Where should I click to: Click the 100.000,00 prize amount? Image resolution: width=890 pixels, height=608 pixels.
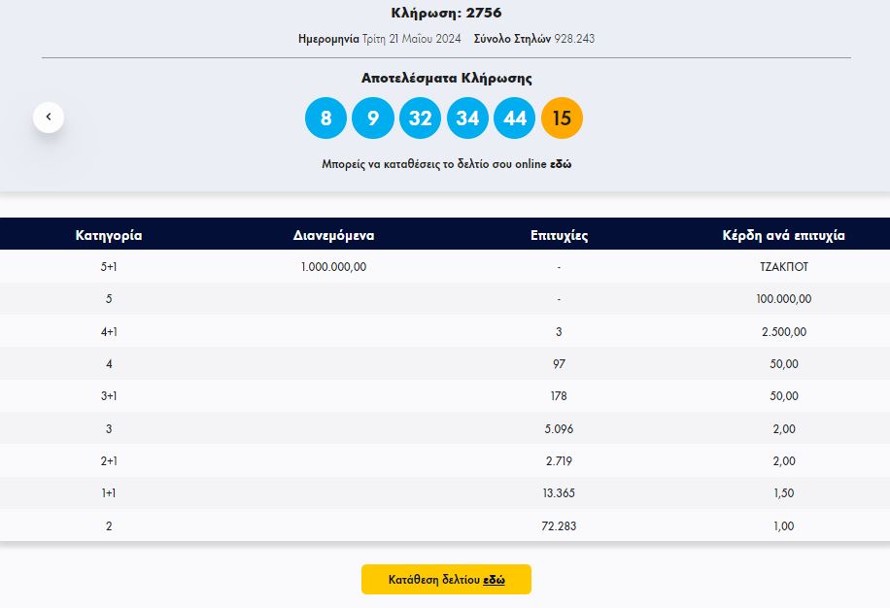point(783,299)
